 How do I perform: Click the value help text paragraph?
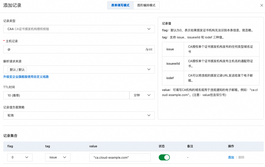pyautogui.click(x=210, y=92)
